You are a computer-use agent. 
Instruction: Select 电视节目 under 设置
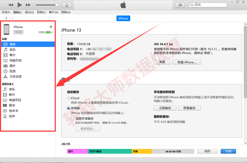point(28,61)
